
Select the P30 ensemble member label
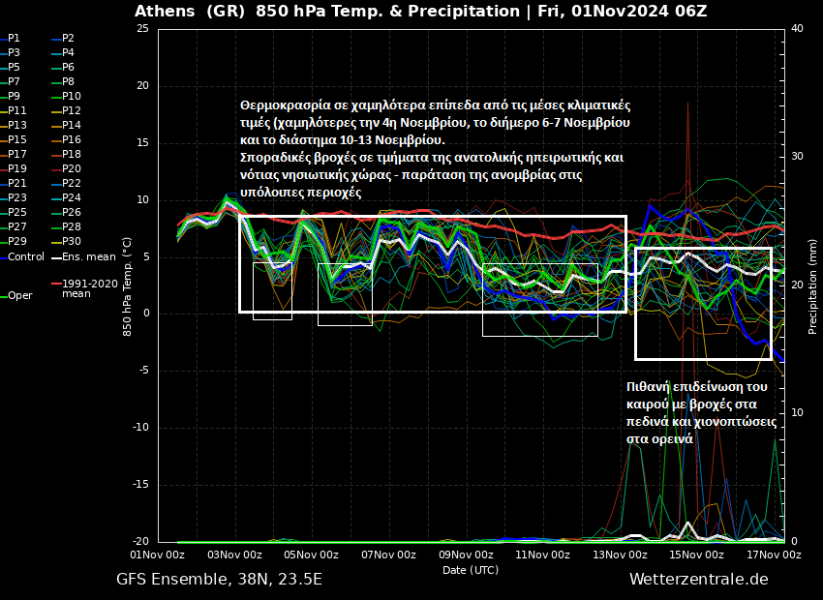pyautogui.click(x=71, y=241)
